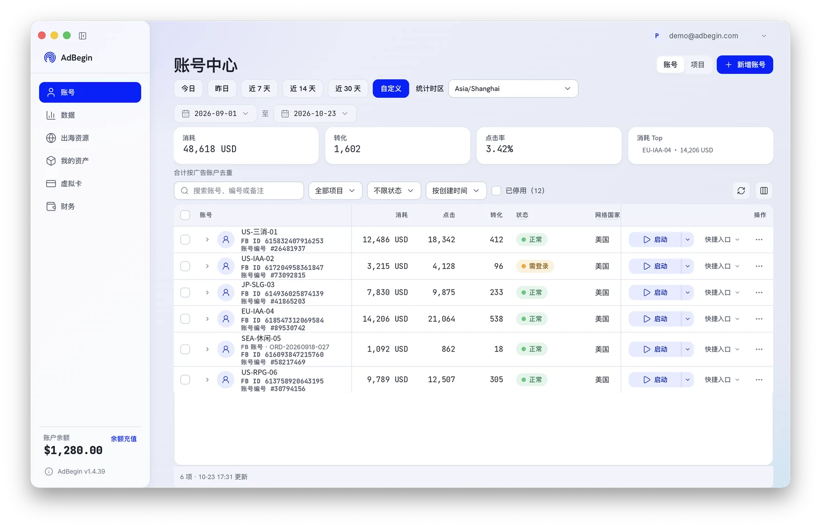Toggle the sidebar collapse icon
Image resolution: width=821 pixels, height=528 pixels.
pyautogui.click(x=83, y=35)
